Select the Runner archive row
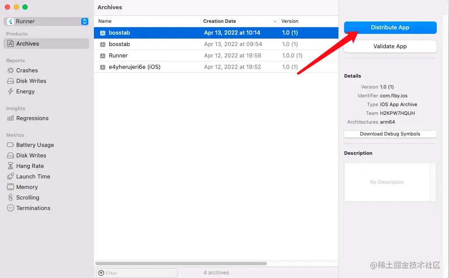The height and width of the screenshot is (278, 449). pyautogui.click(x=216, y=56)
